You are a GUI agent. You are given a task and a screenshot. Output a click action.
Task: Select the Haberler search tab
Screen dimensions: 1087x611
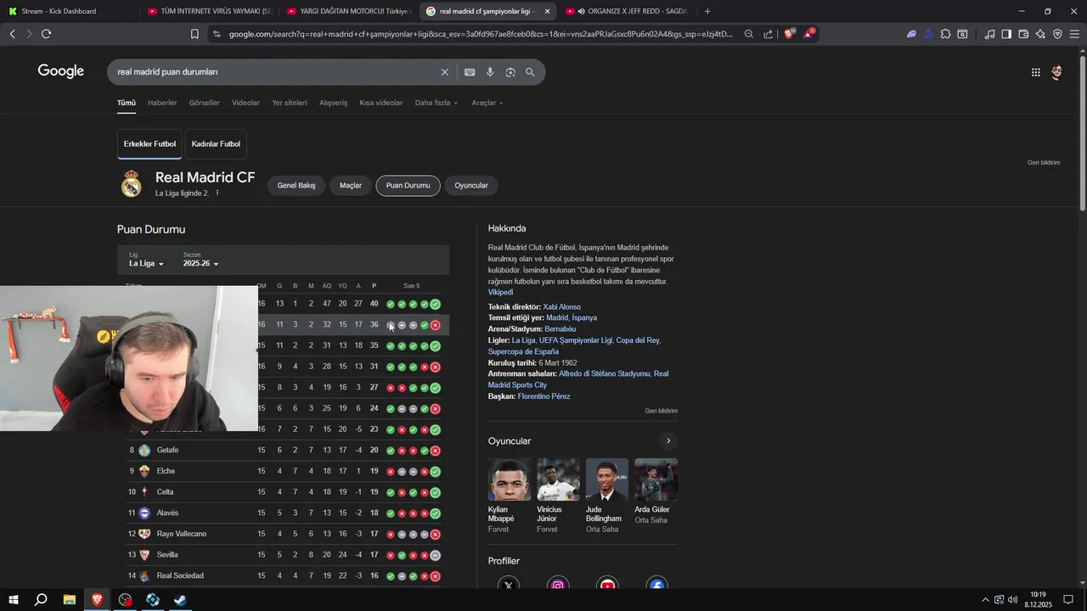pos(162,103)
